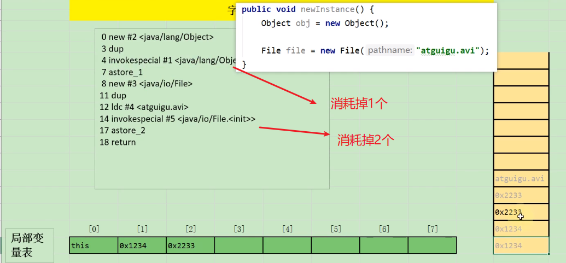This screenshot has width=566, height=263.
Task: Click the [4] index label
Action: (287, 229)
